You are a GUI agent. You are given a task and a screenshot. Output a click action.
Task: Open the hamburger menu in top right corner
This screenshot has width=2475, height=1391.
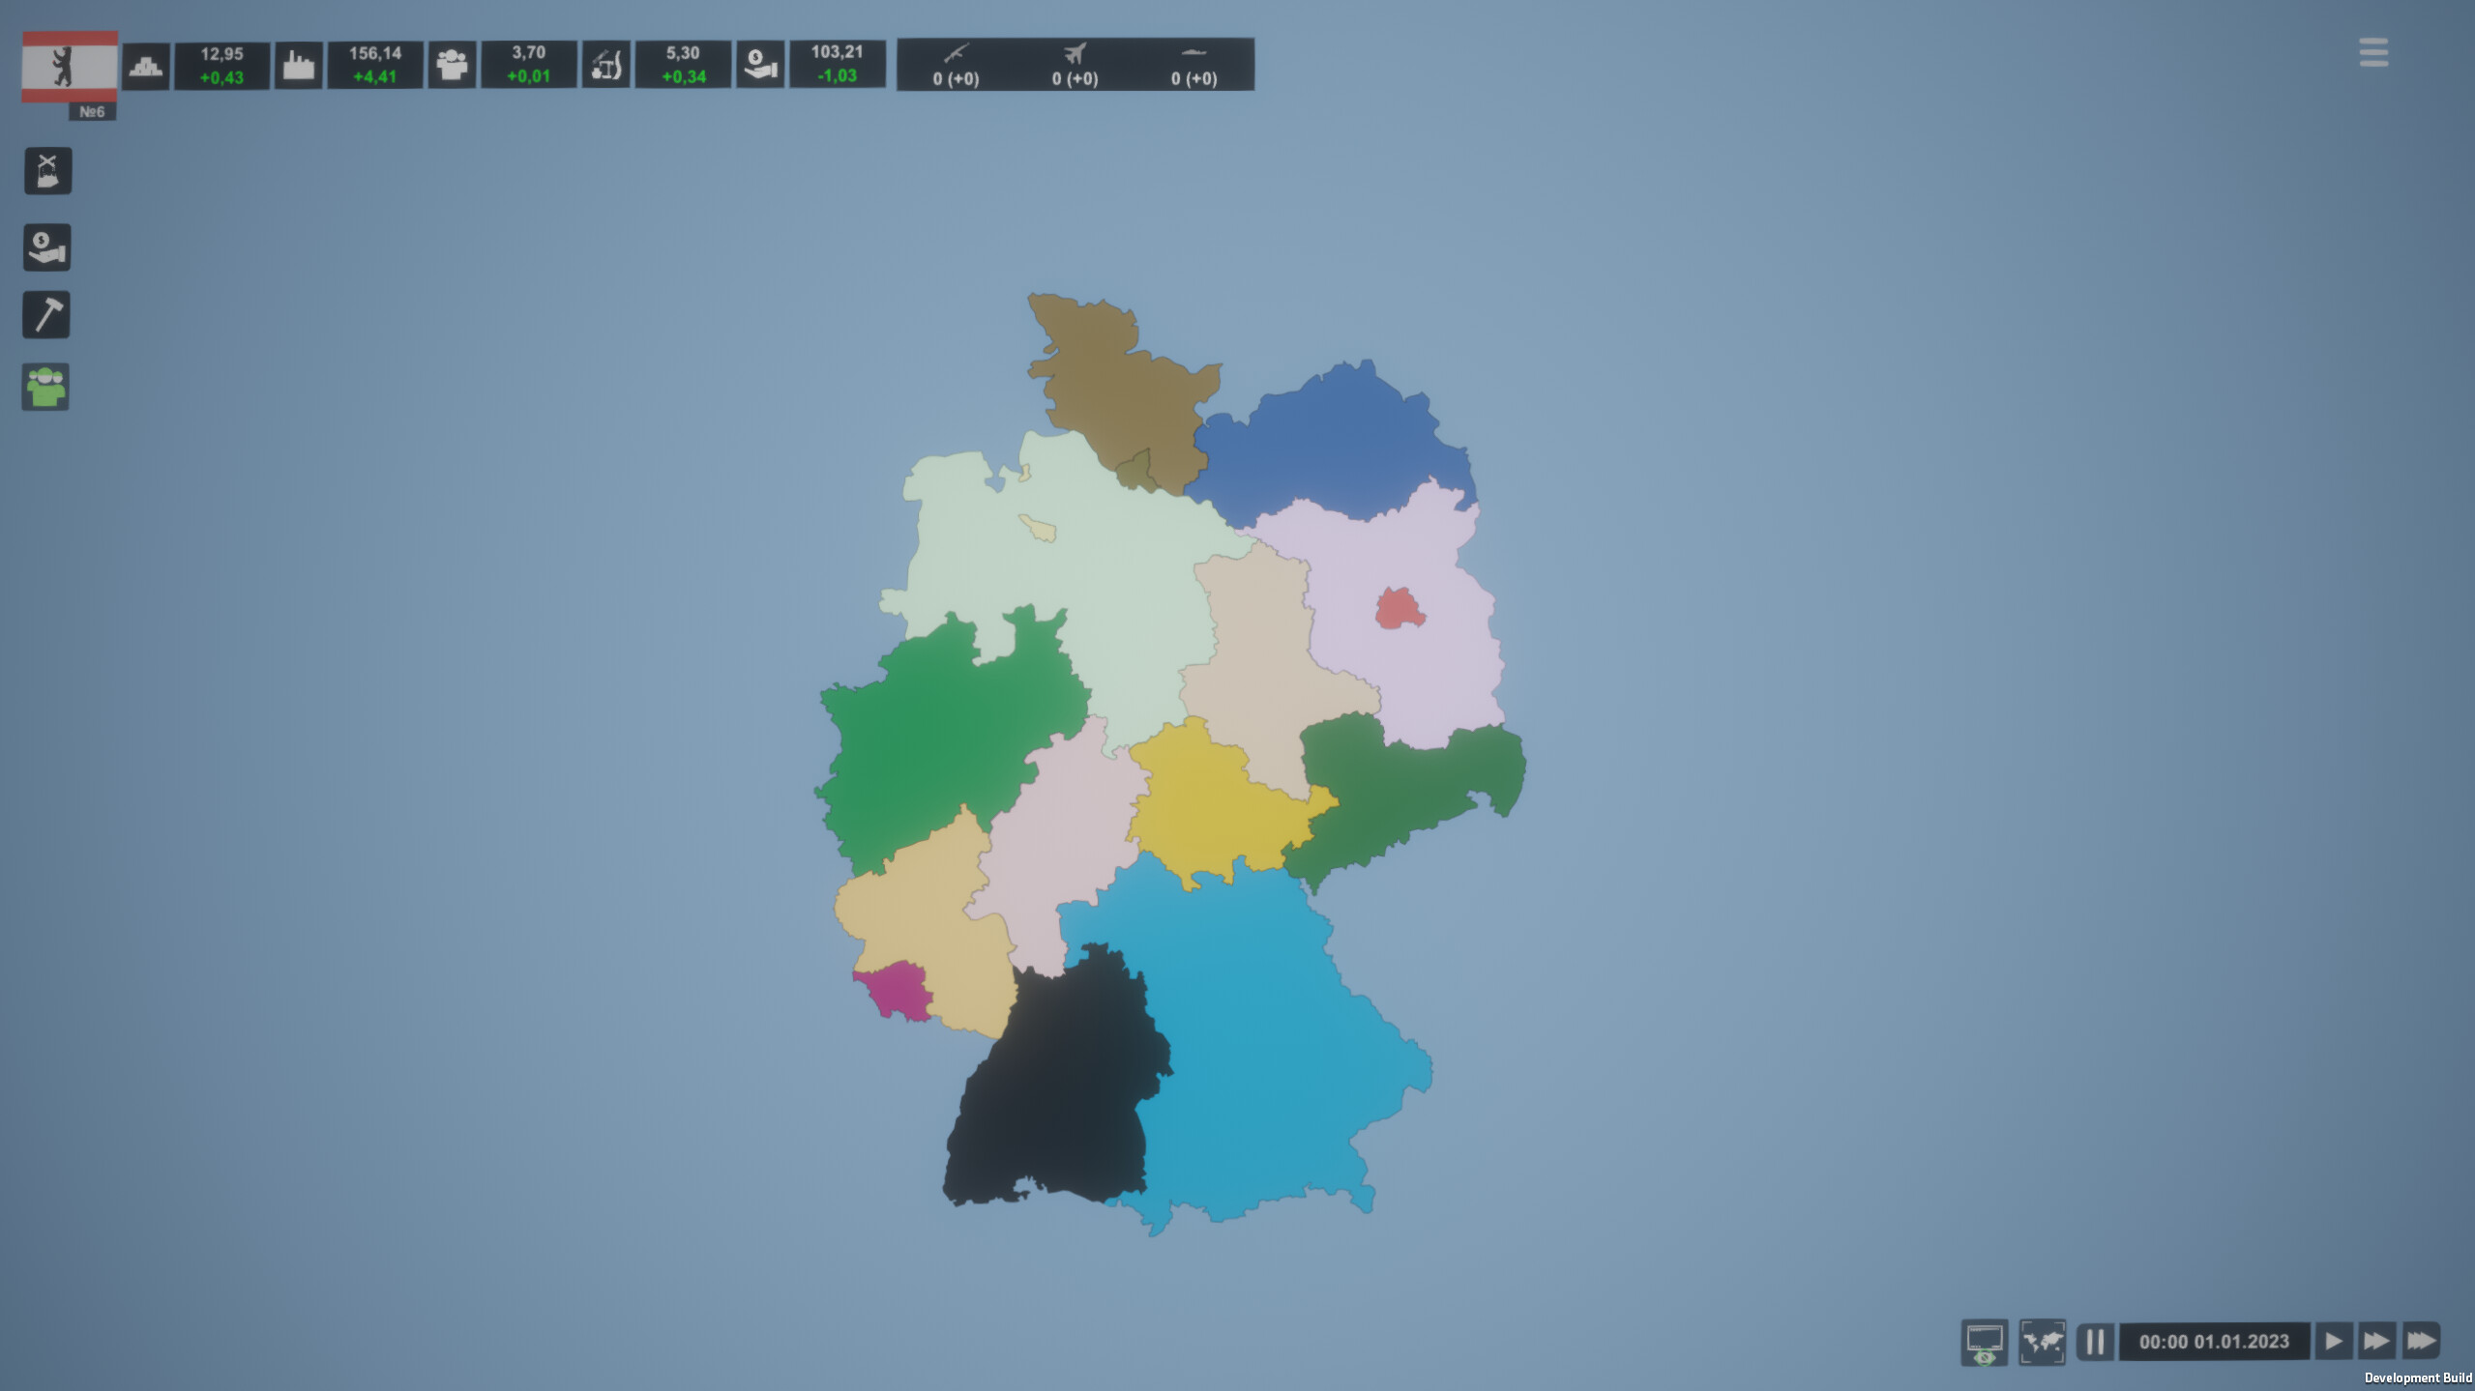(2372, 51)
